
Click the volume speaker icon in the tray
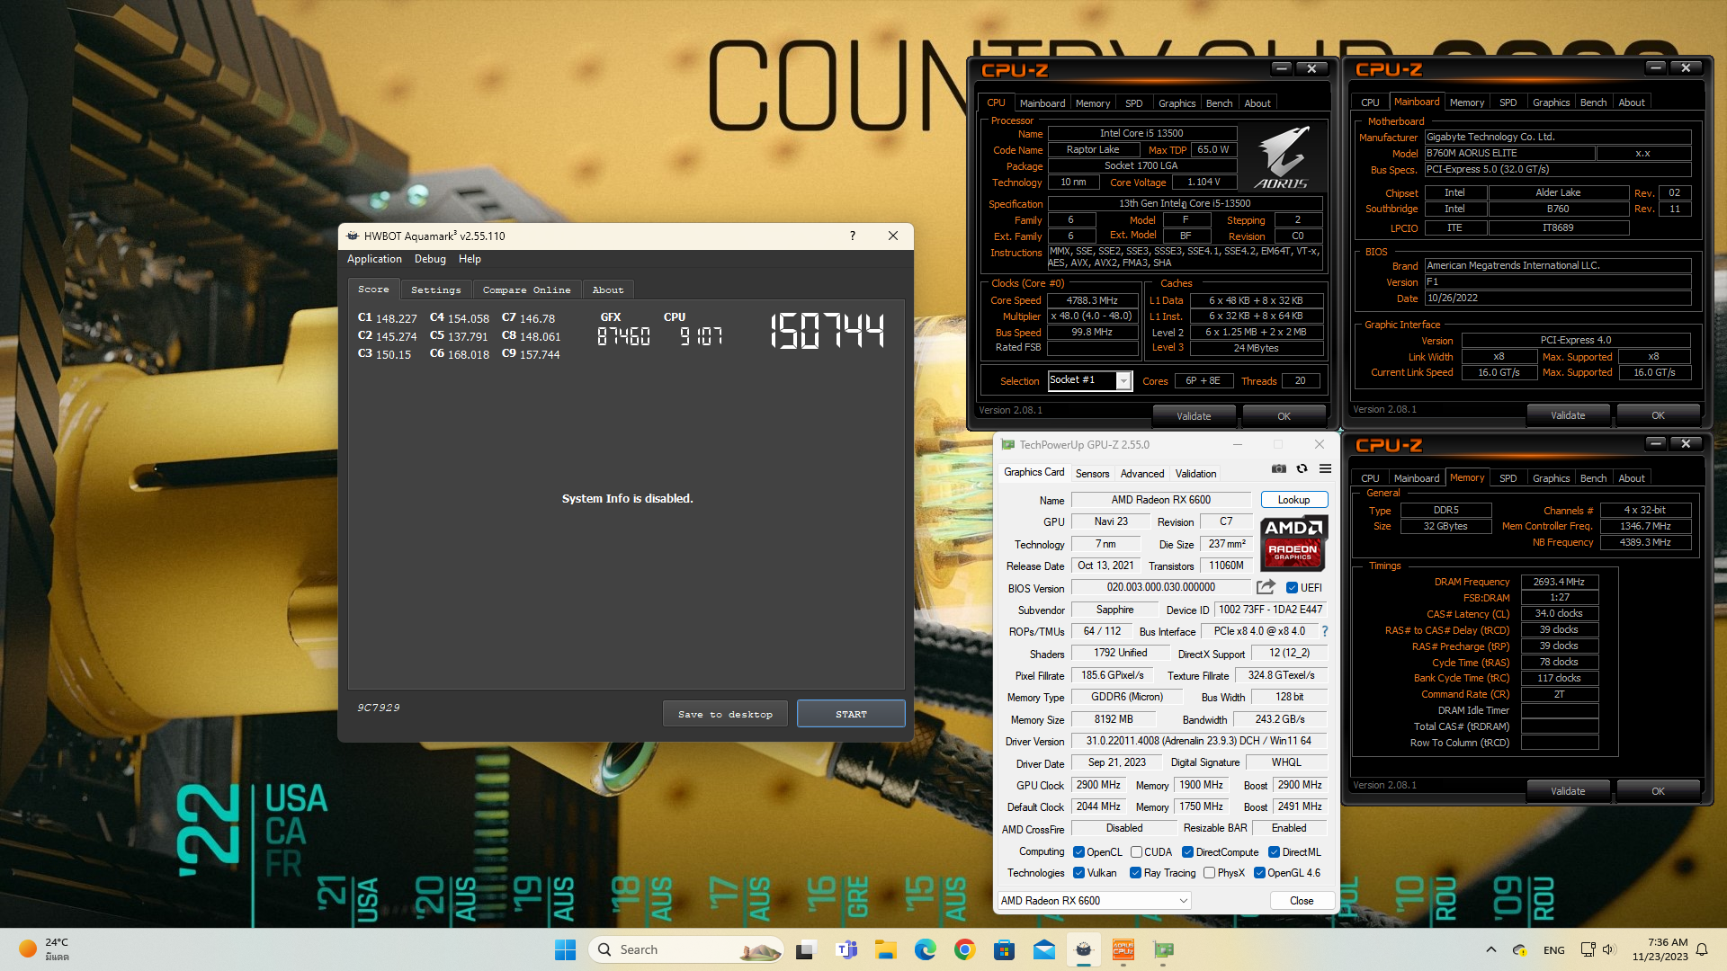pyautogui.click(x=1609, y=949)
